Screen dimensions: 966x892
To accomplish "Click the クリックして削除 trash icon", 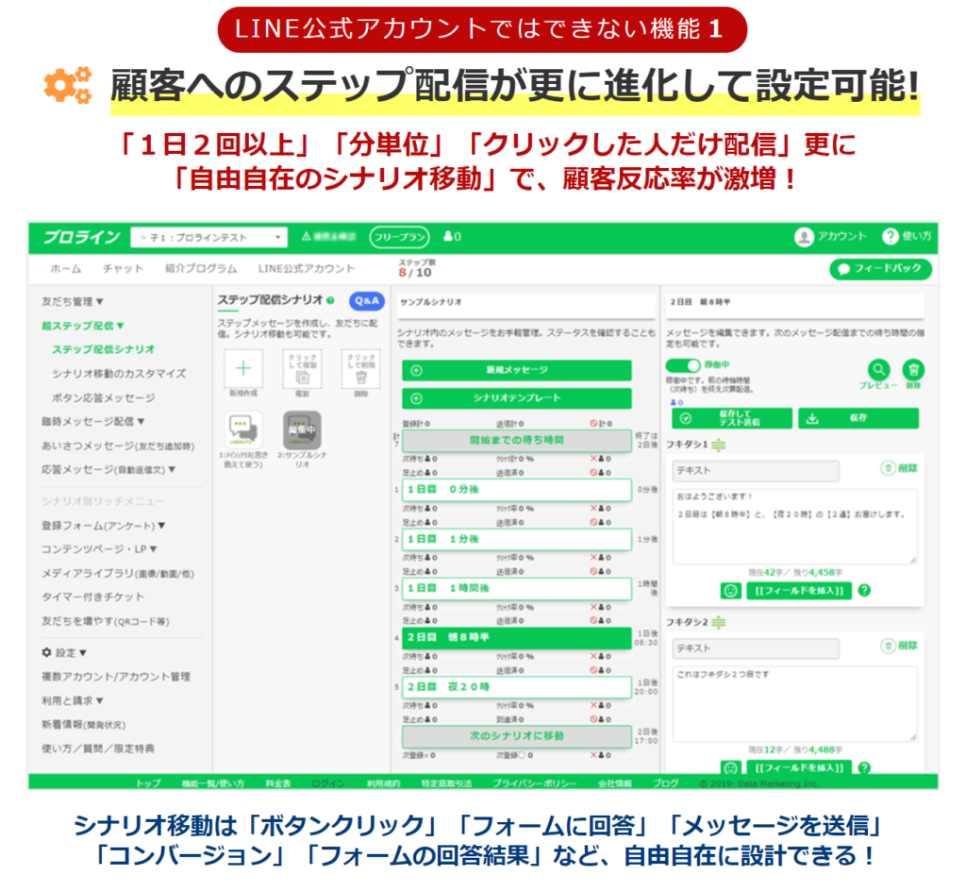I will coord(361,378).
